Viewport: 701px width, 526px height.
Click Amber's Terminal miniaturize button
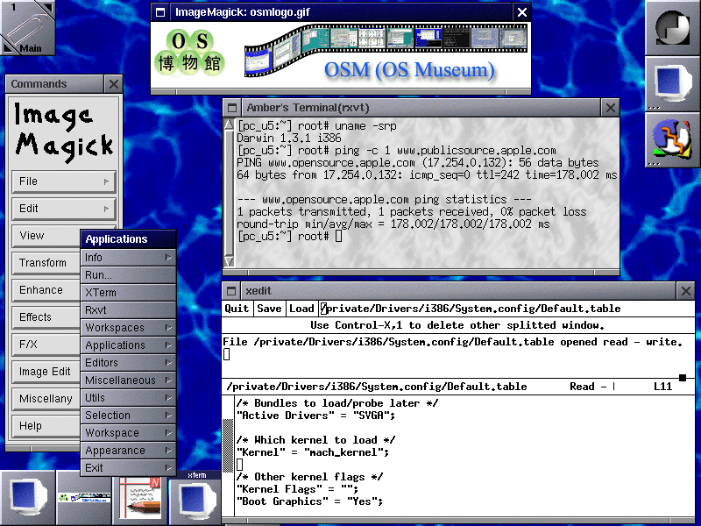pos(231,108)
